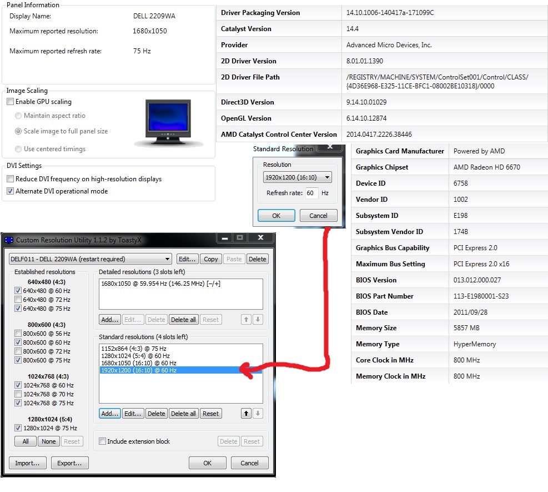Click the Export button
Image resolution: width=548 pixels, height=492 pixels.
click(x=69, y=463)
